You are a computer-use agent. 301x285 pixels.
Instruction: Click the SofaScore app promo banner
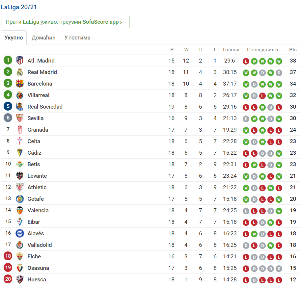click(x=66, y=22)
